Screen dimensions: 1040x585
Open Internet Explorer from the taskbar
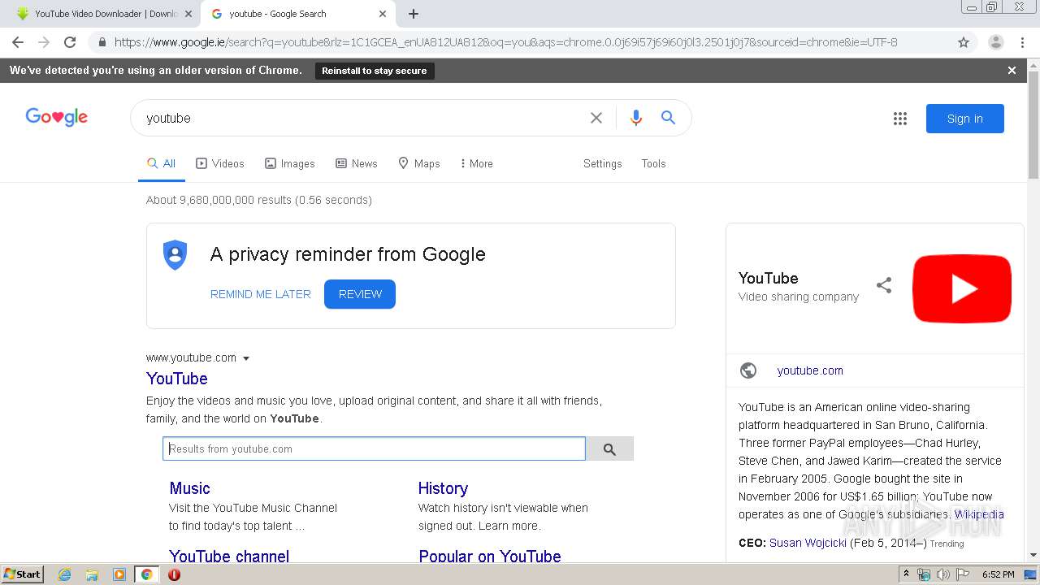tap(65, 574)
